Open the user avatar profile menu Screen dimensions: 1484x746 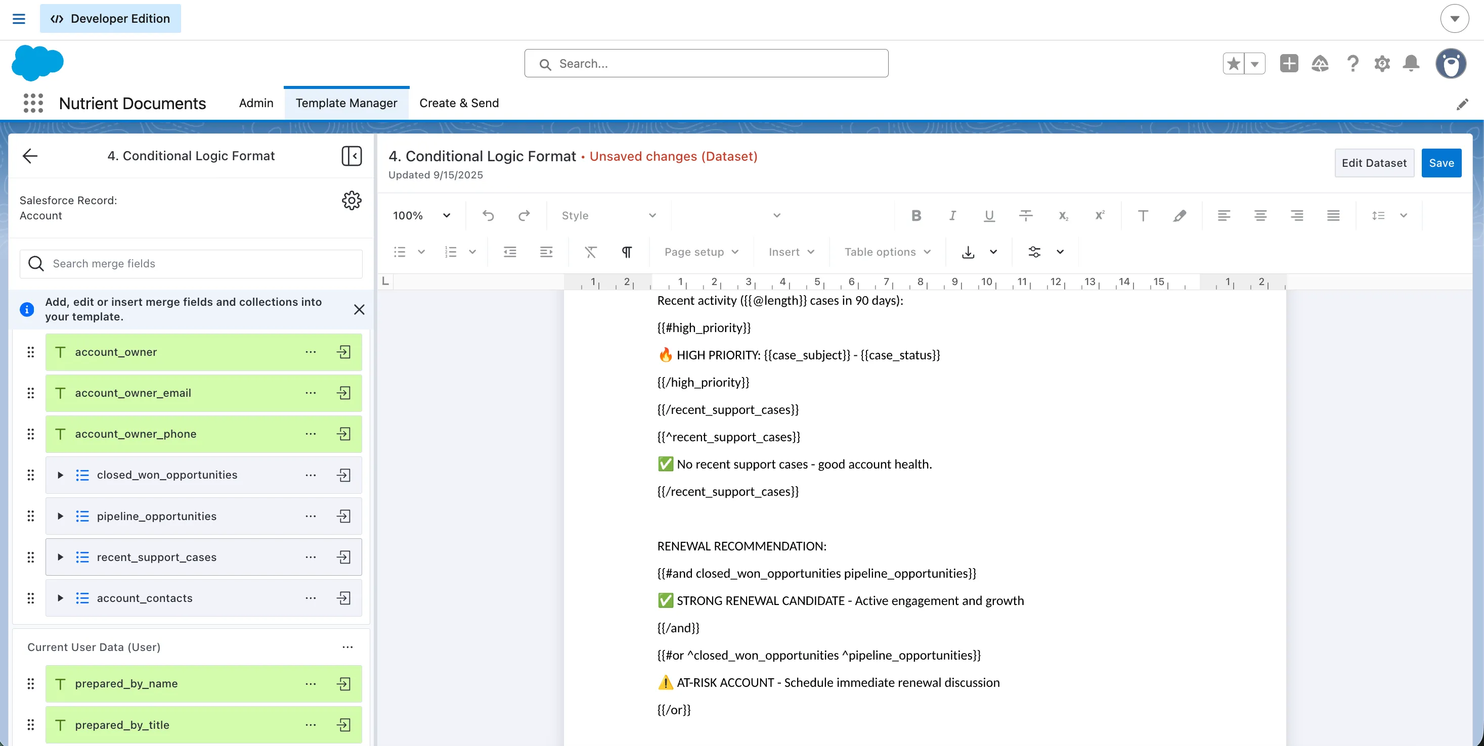(x=1451, y=63)
